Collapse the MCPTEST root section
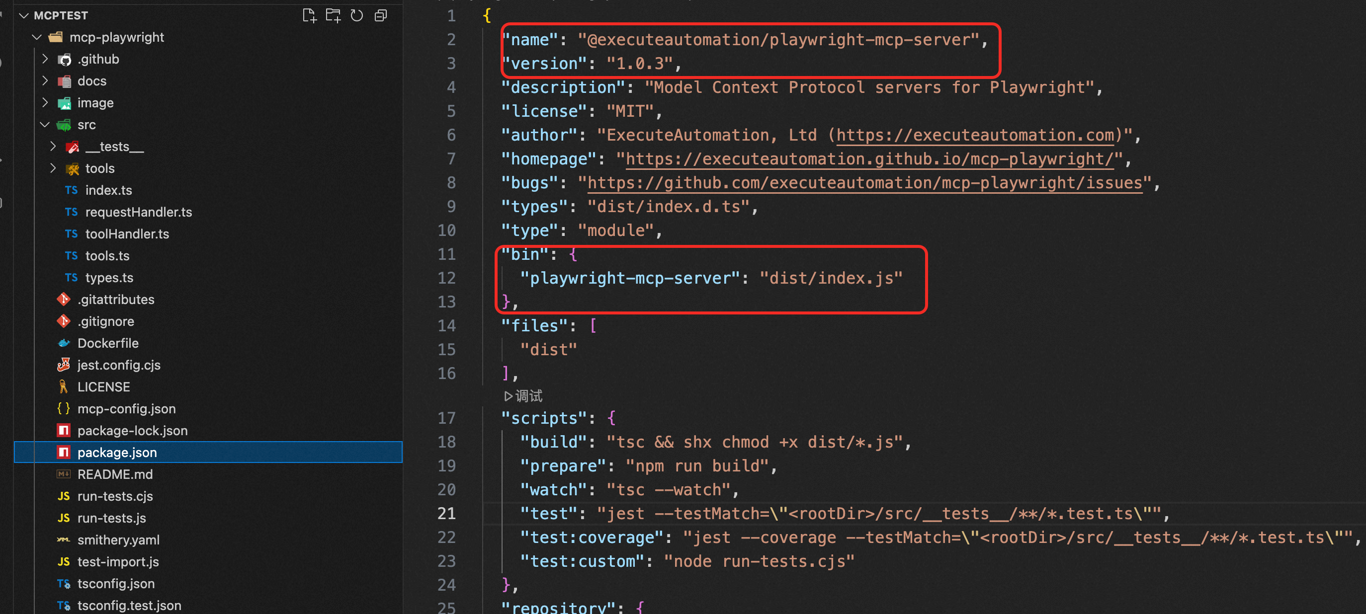Viewport: 1366px width, 614px height. point(24,15)
